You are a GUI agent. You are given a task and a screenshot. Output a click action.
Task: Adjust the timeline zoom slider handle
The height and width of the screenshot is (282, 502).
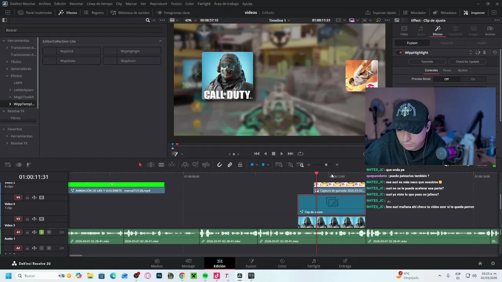click(326, 165)
